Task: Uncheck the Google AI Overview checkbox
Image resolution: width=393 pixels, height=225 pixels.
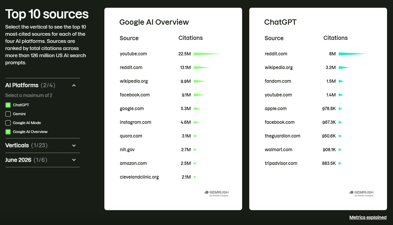Action: coord(8,132)
